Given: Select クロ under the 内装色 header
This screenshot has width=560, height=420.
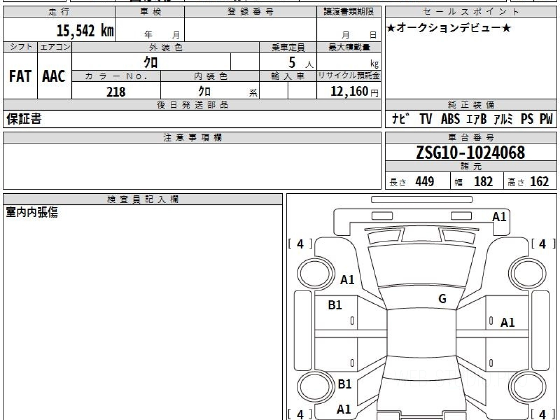Looking at the screenshot, I should click(x=204, y=91).
